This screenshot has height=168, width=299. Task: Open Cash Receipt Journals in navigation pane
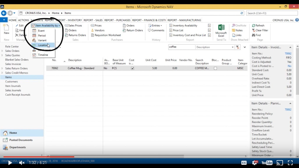click(x=18, y=95)
